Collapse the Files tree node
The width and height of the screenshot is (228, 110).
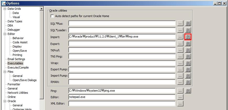click(x=5, y=72)
